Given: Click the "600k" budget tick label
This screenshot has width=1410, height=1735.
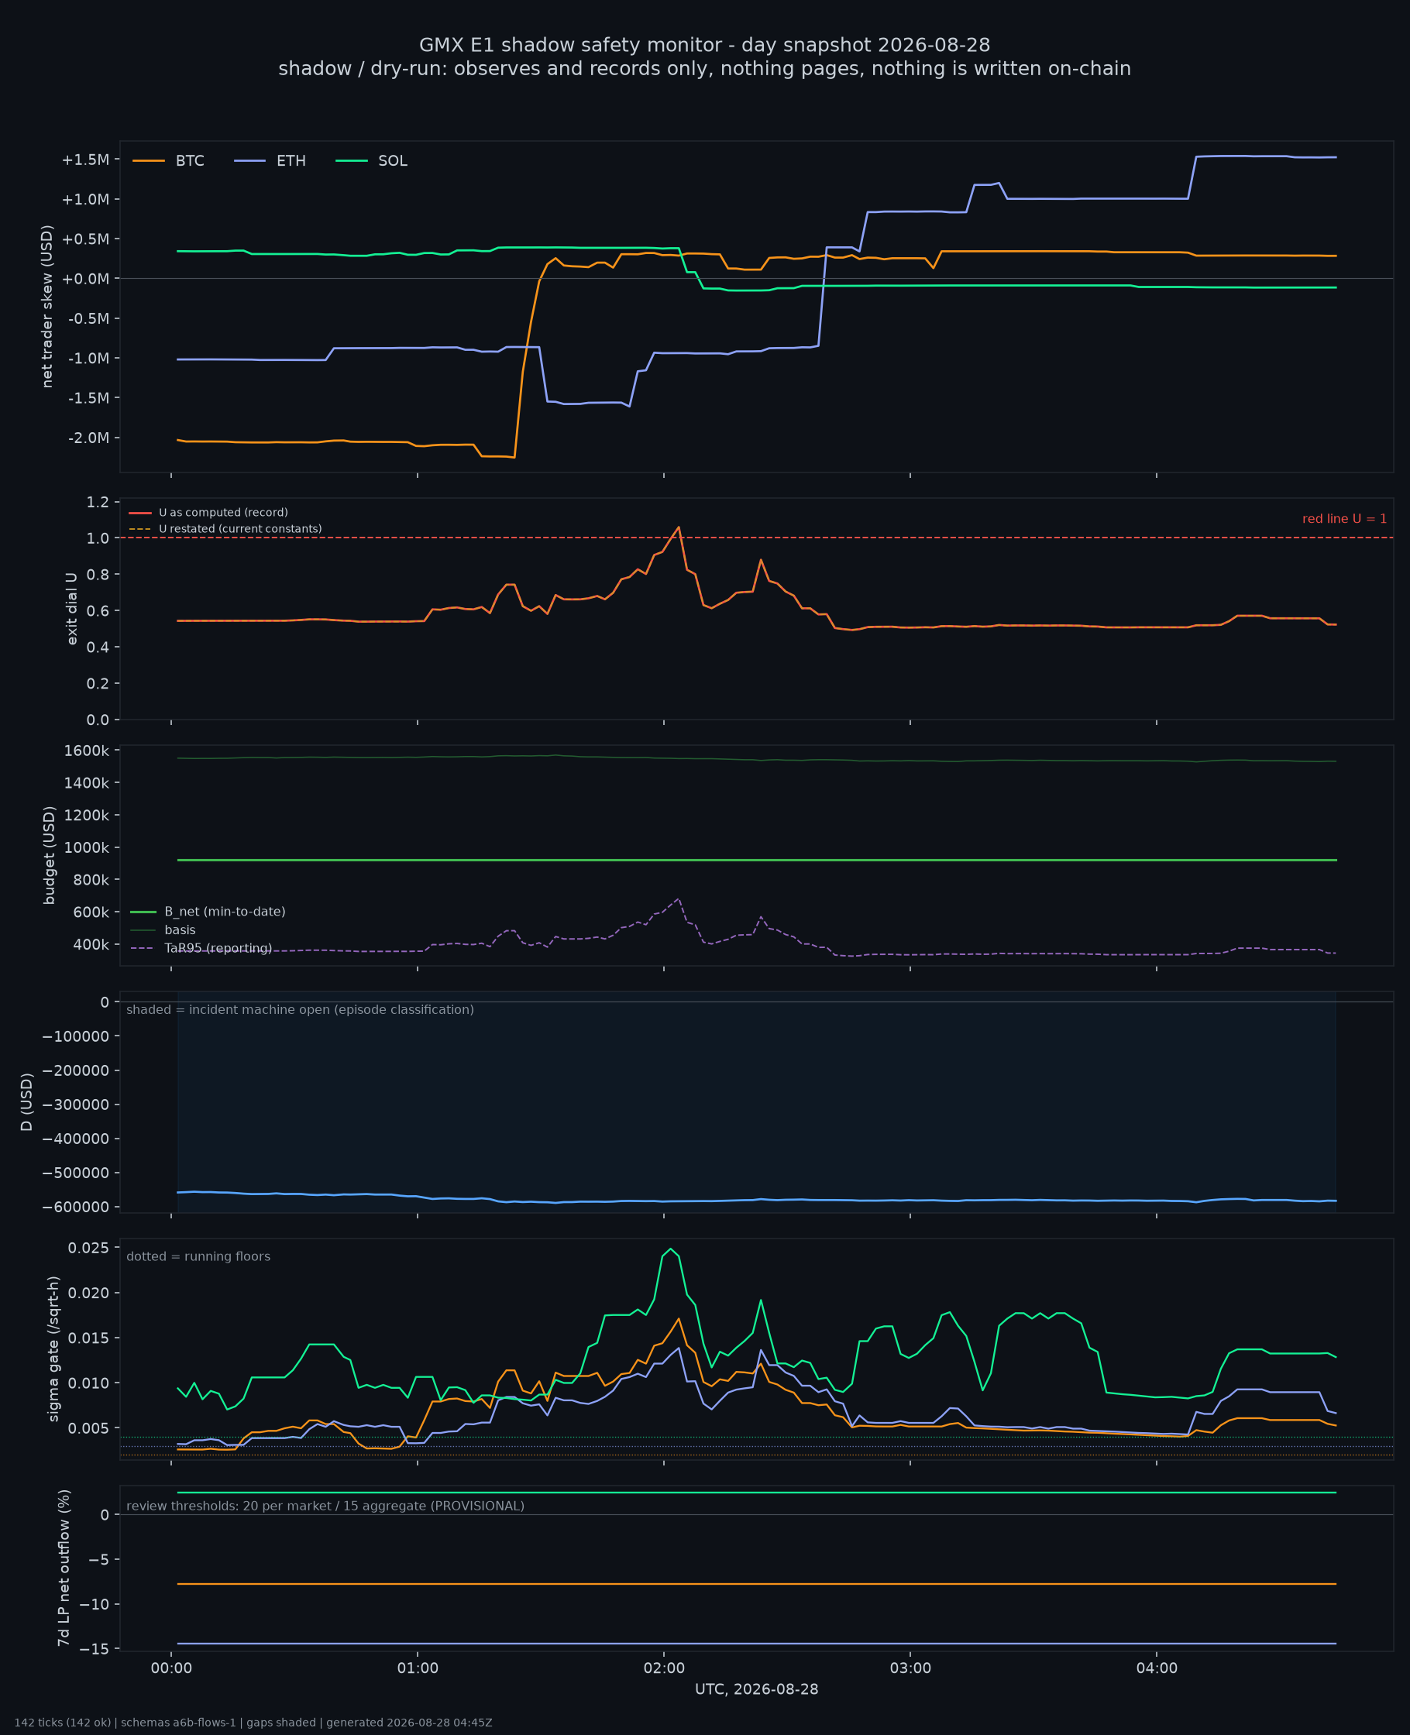Looking at the screenshot, I should click(91, 913).
